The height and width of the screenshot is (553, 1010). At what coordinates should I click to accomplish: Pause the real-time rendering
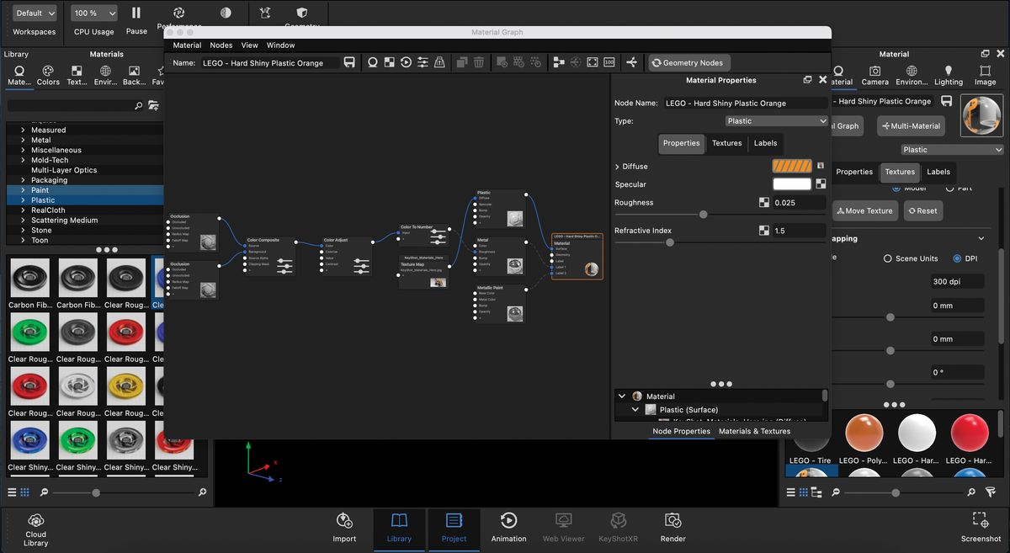point(136,13)
